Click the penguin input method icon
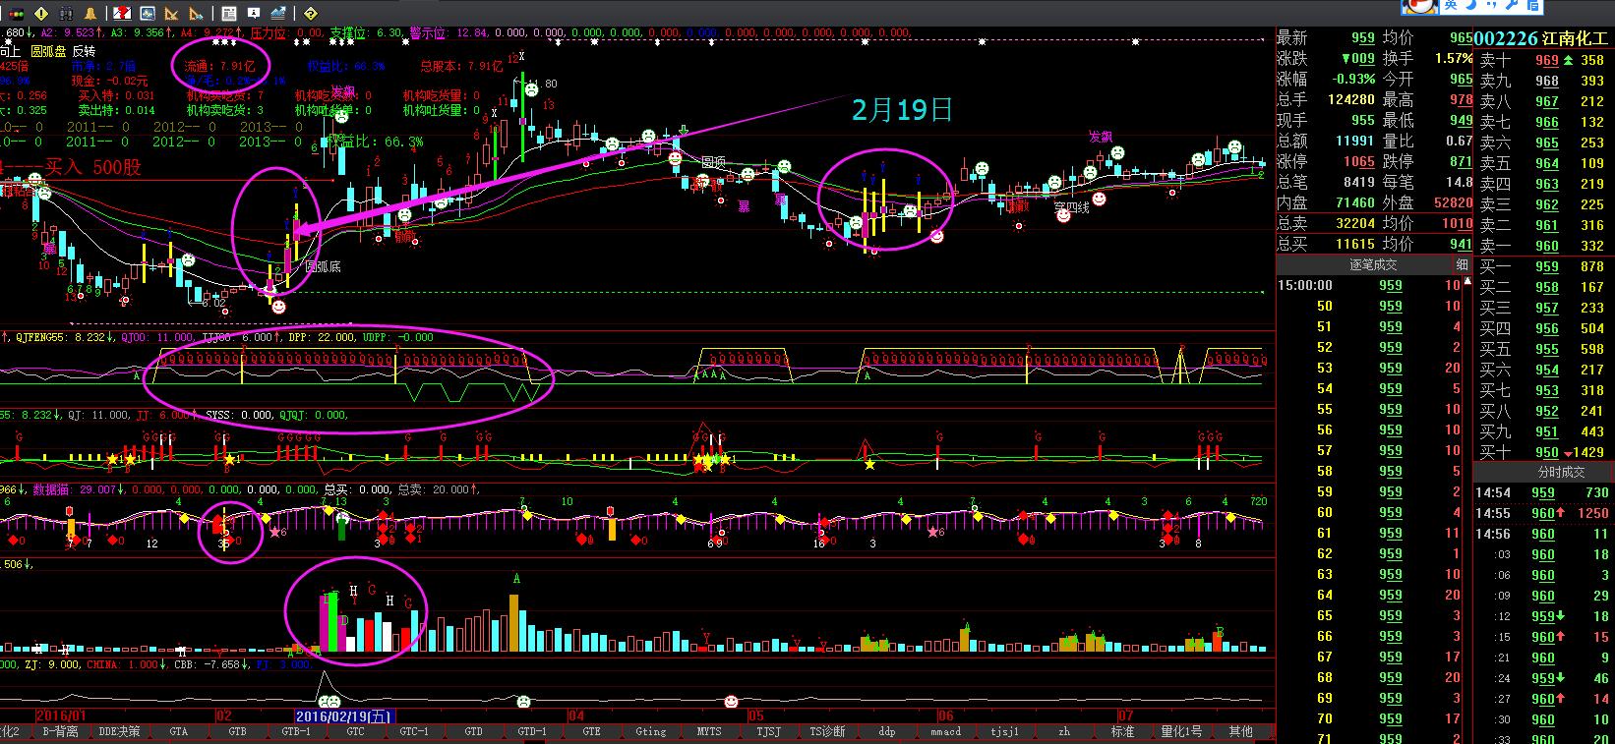The width and height of the screenshot is (1615, 744). [x=1418, y=6]
